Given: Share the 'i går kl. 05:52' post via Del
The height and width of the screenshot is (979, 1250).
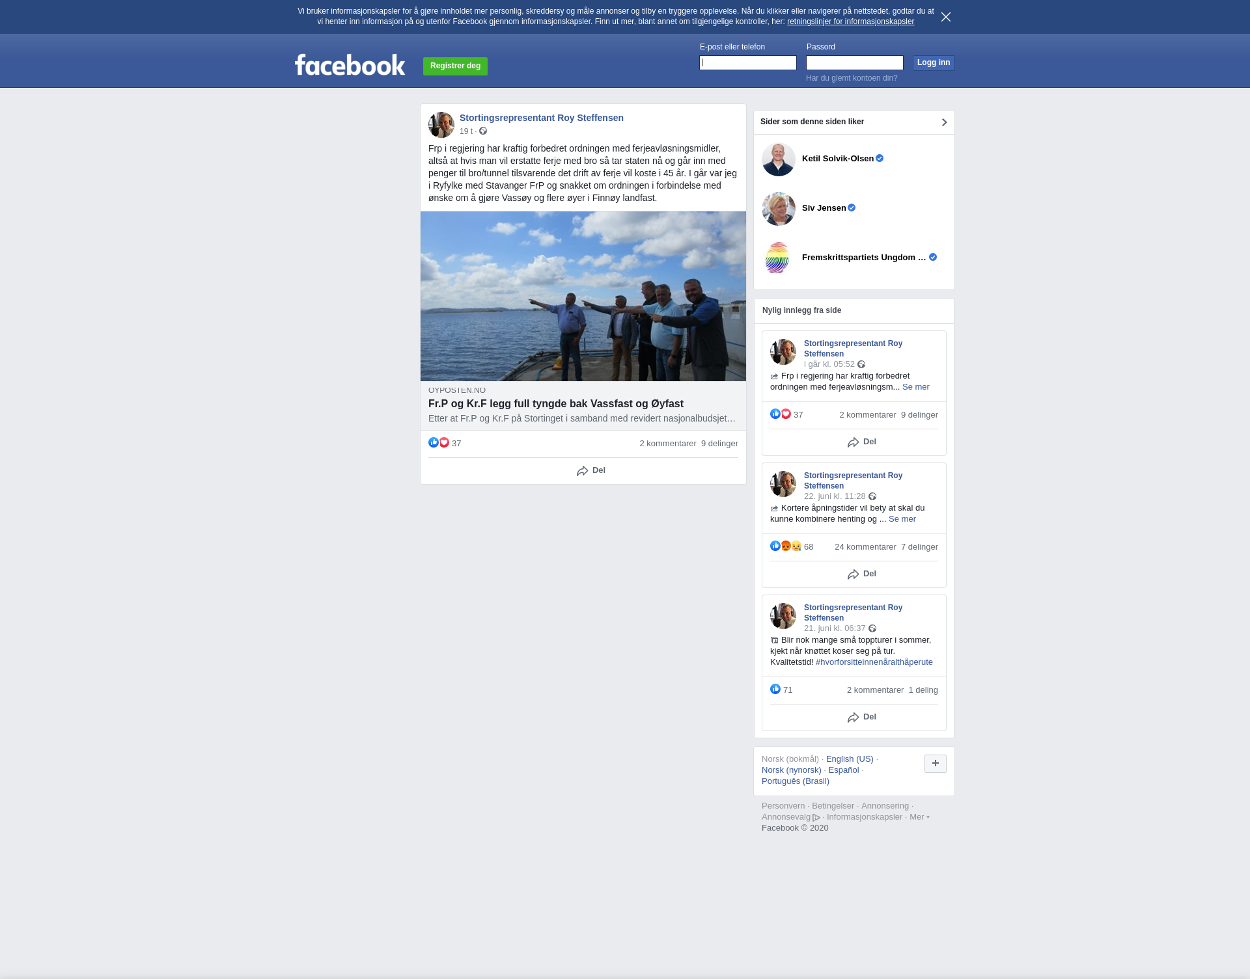Looking at the screenshot, I should point(862,442).
